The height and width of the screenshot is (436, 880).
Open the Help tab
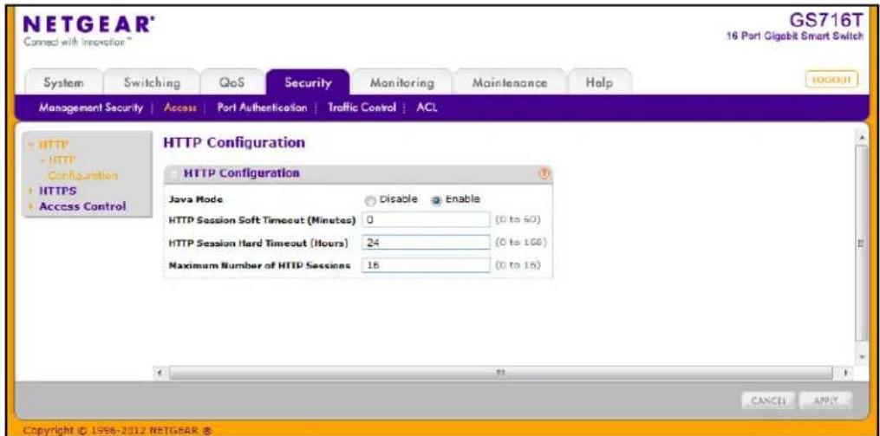tap(599, 83)
